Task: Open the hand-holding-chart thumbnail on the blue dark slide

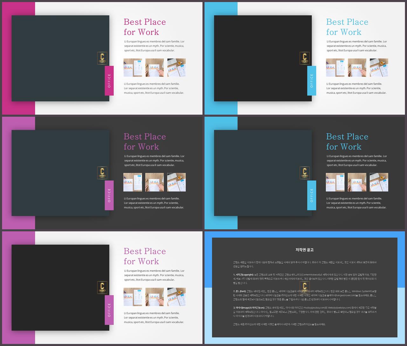Action: pyautogui.click(x=357, y=182)
